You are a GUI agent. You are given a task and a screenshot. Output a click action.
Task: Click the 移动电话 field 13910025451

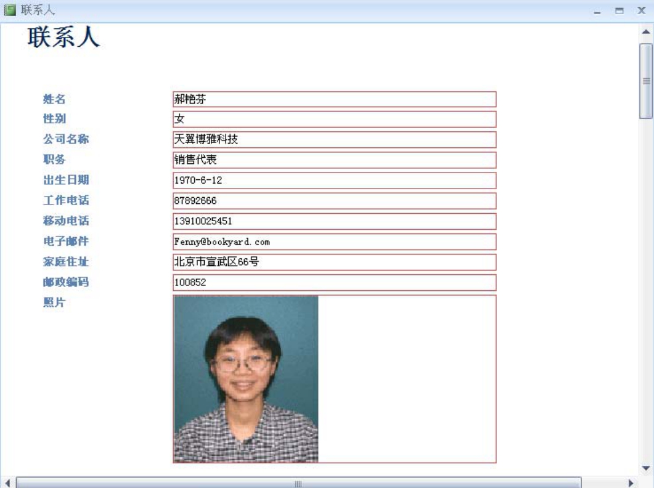point(334,221)
